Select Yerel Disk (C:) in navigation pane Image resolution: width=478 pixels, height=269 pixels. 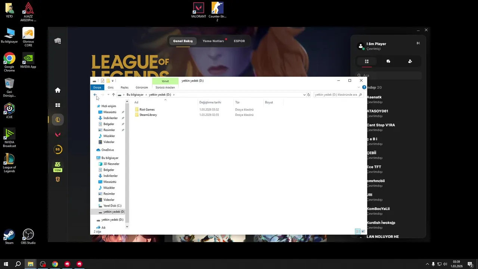point(112,205)
